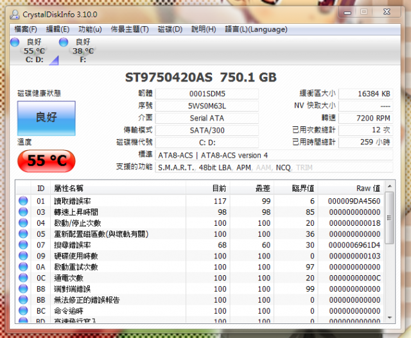
Task: Click the standard field ATA8-ACS version 4
Action: coord(274,155)
